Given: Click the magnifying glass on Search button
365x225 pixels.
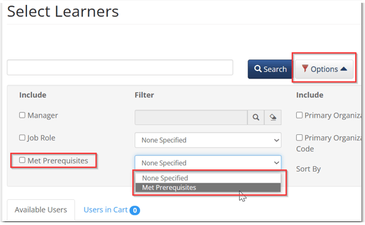Looking at the screenshot, I should (257, 69).
